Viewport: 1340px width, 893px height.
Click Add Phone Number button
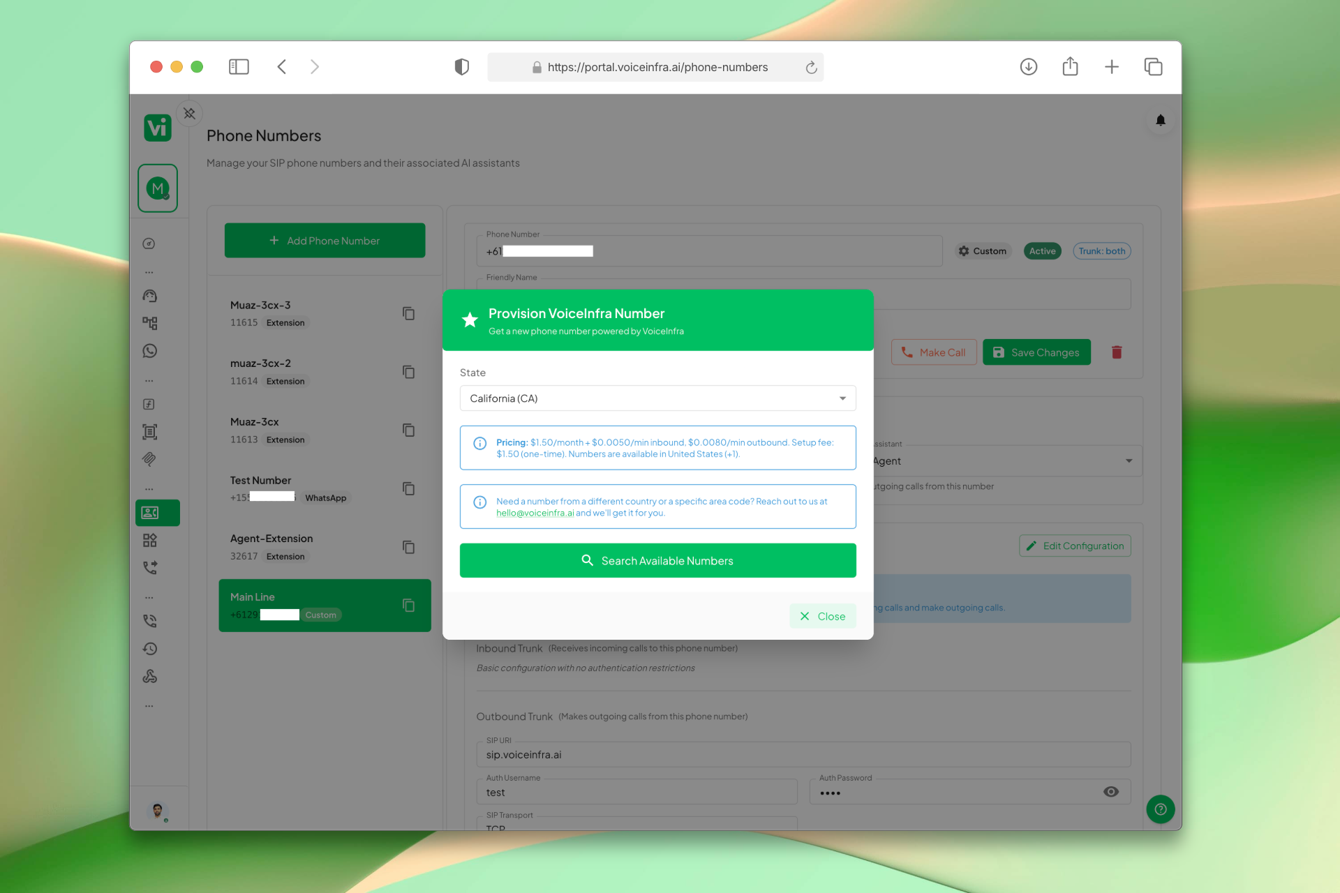pos(325,241)
